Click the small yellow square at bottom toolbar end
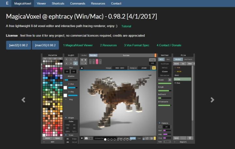The height and width of the screenshot is (149, 235). point(155,138)
